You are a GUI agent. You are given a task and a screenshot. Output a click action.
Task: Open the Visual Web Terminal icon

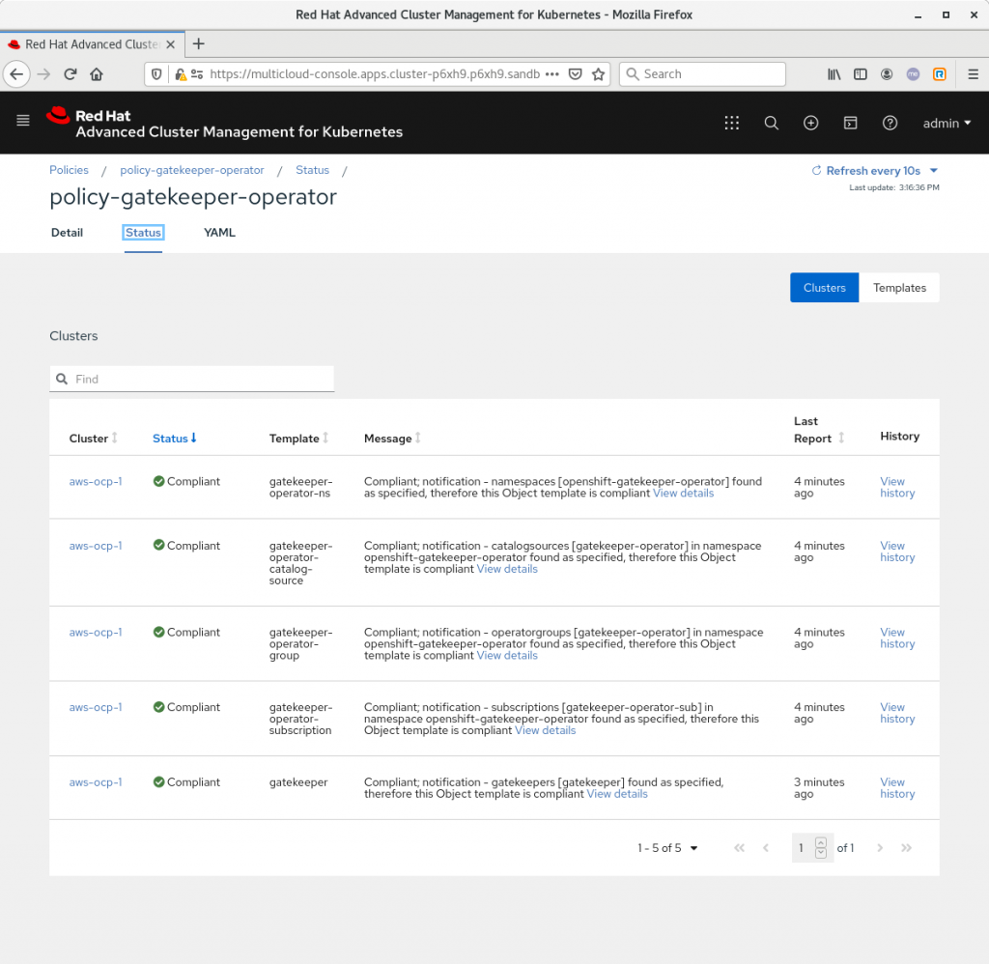(x=851, y=123)
